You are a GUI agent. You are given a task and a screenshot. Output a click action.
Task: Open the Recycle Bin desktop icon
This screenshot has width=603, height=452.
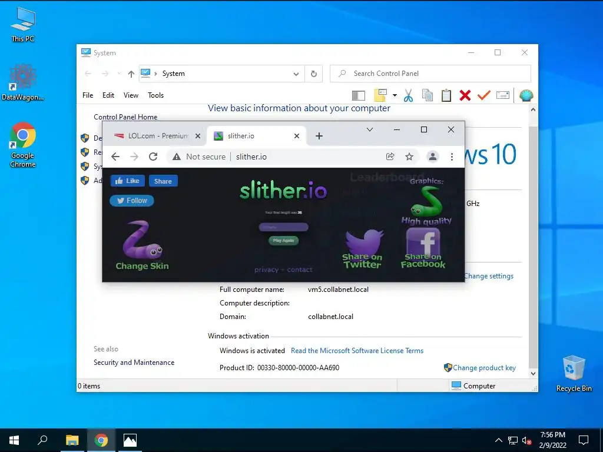click(574, 373)
